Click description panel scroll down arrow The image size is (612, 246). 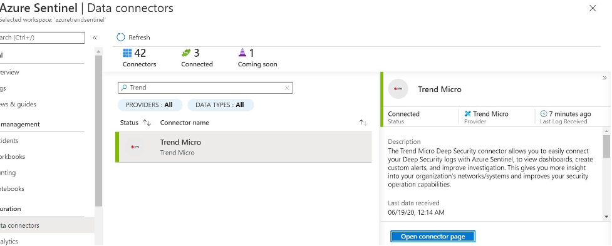pos(606,217)
